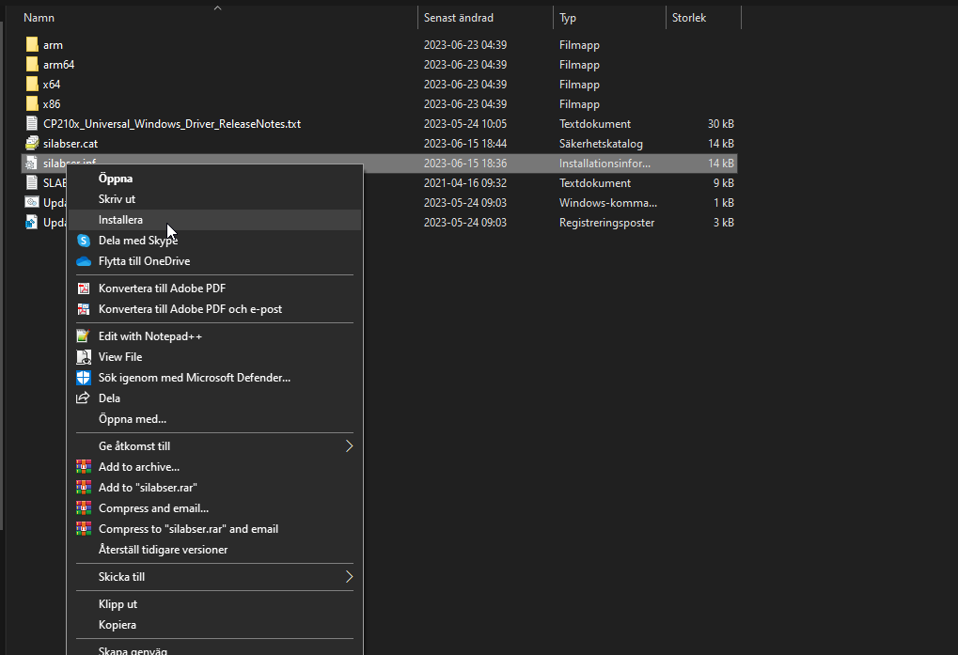Image resolution: width=958 pixels, height=655 pixels.
Task: Choose Kopiera from the context menu
Action: click(118, 625)
